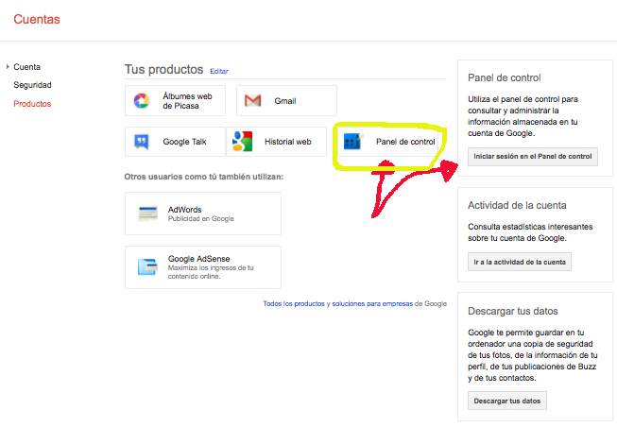617x427 pixels.
Task: Click Ir a la actividad de la cuenta
Action: coord(520,262)
